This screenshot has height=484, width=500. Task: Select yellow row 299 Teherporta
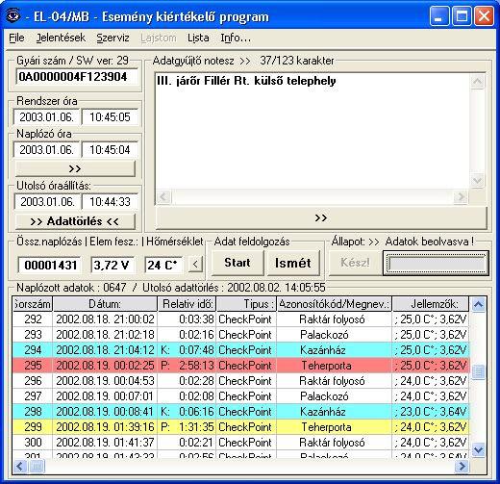click(241, 427)
